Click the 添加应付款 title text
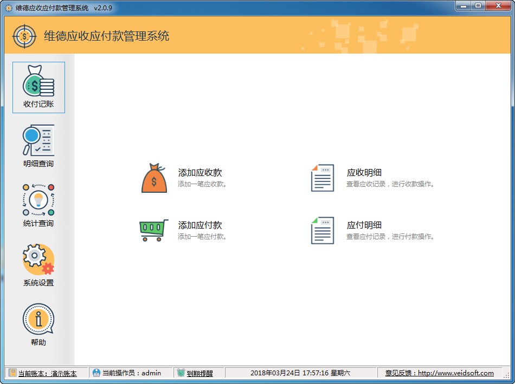Screen dimensions: 515x384 point(200,225)
